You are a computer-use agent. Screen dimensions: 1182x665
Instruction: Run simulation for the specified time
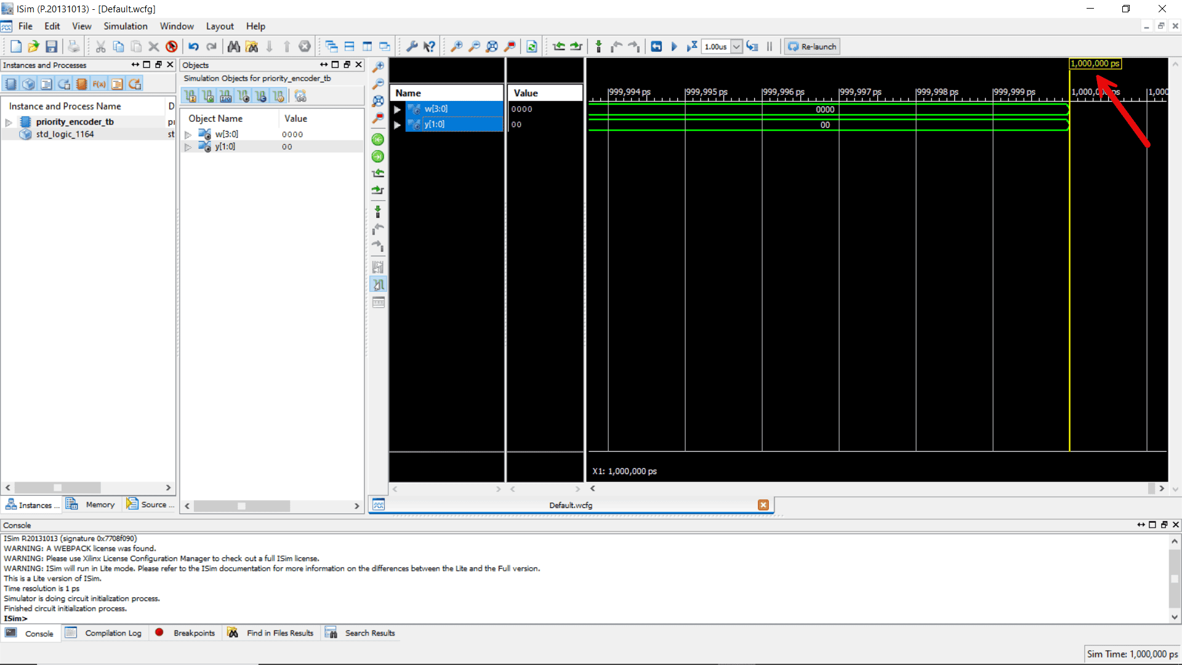(x=691, y=46)
